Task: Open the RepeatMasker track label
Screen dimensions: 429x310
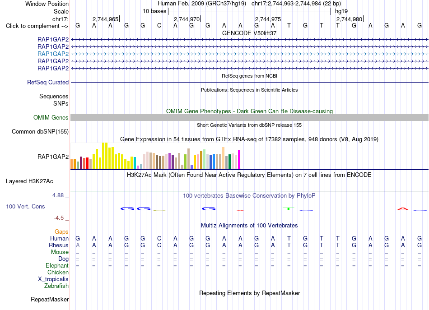Action: [50, 299]
